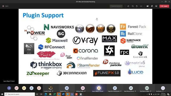Open File Explorer from taskbar
Screen dimensions: 171x96
[50, 94]
